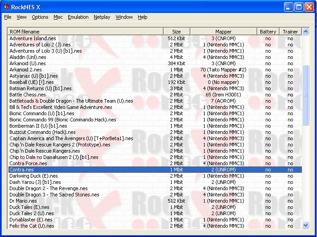Minimize the RockNES X window
The width and height of the screenshot is (317, 237).
(288, 7)
